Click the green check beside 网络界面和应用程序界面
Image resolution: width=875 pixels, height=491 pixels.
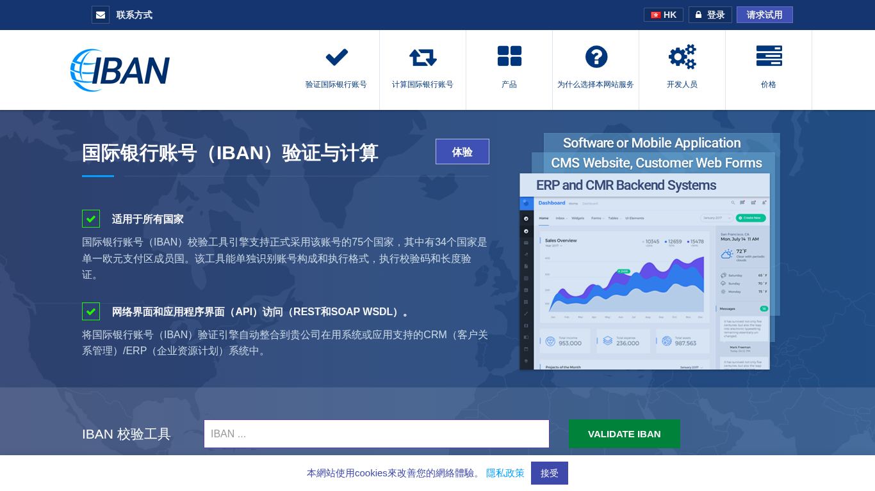[x=91, y=311]
